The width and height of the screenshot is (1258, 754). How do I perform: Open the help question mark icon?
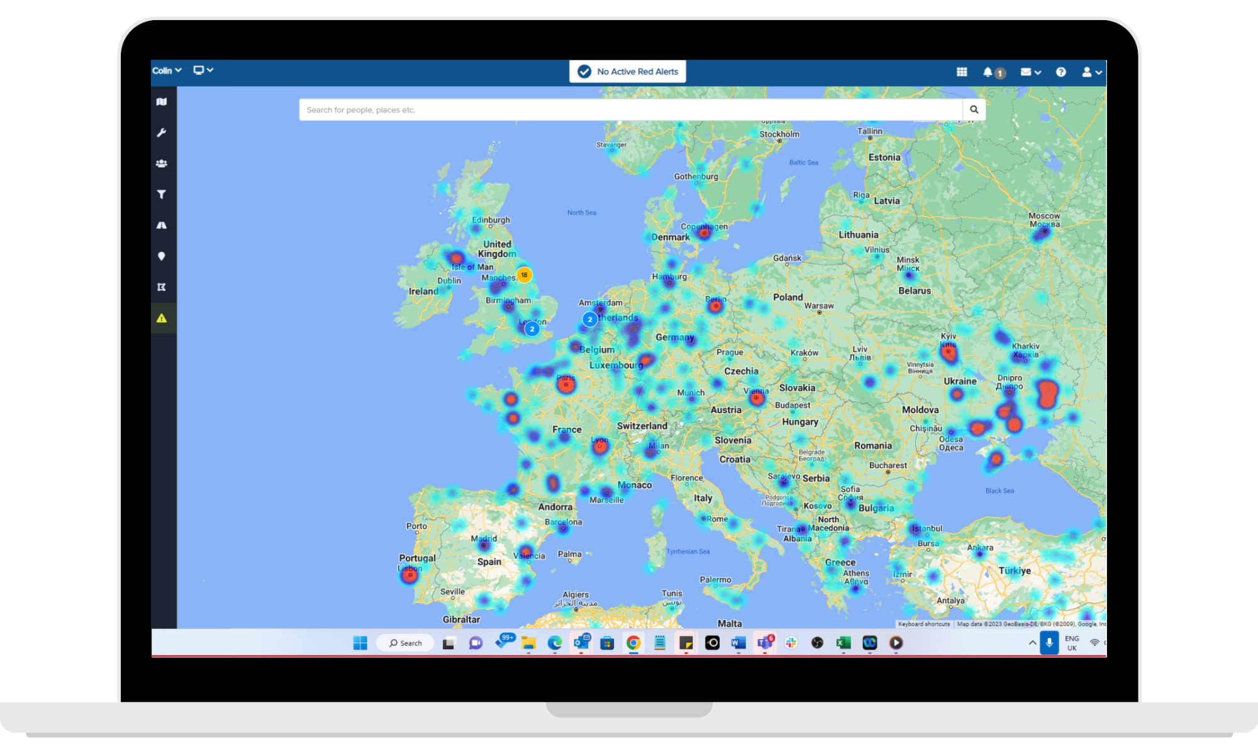tap(1061, 72)
